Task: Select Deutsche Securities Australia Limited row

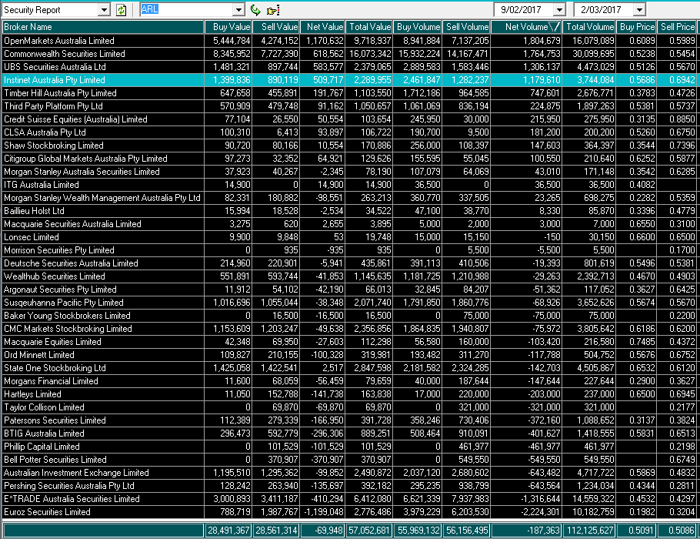Action: point(349,263)
